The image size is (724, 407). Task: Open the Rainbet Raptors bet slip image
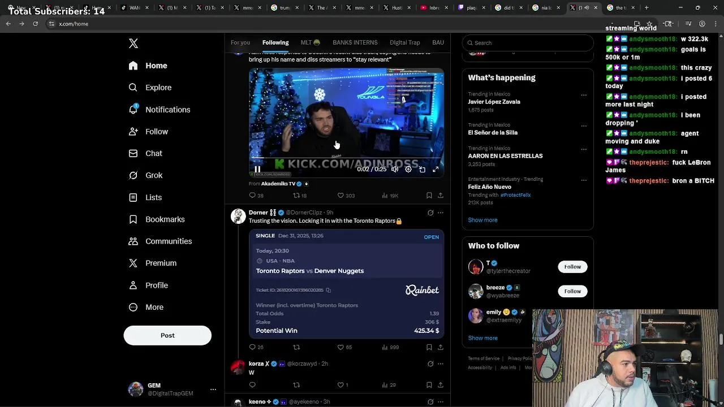tap(346, 284)
